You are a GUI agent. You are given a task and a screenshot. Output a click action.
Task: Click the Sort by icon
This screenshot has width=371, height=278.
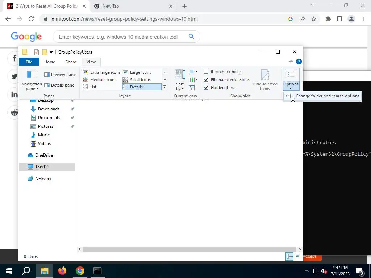tap(180, 75)
